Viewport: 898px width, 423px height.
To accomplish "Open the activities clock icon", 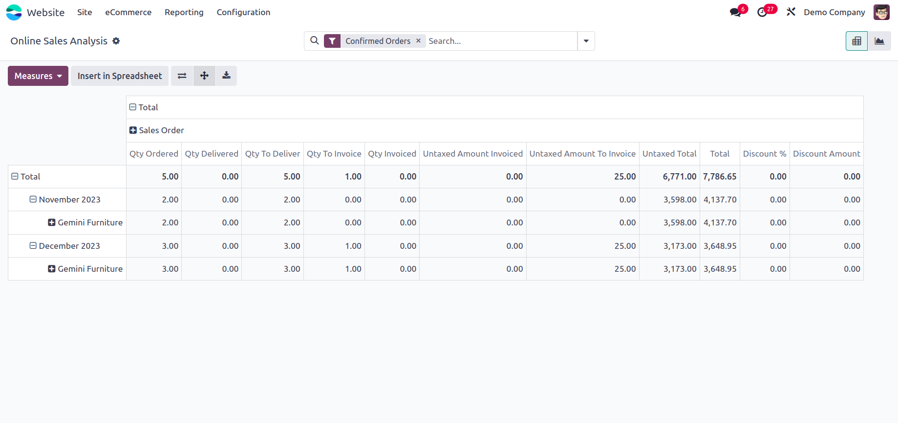I will click(x=762, y=12).
